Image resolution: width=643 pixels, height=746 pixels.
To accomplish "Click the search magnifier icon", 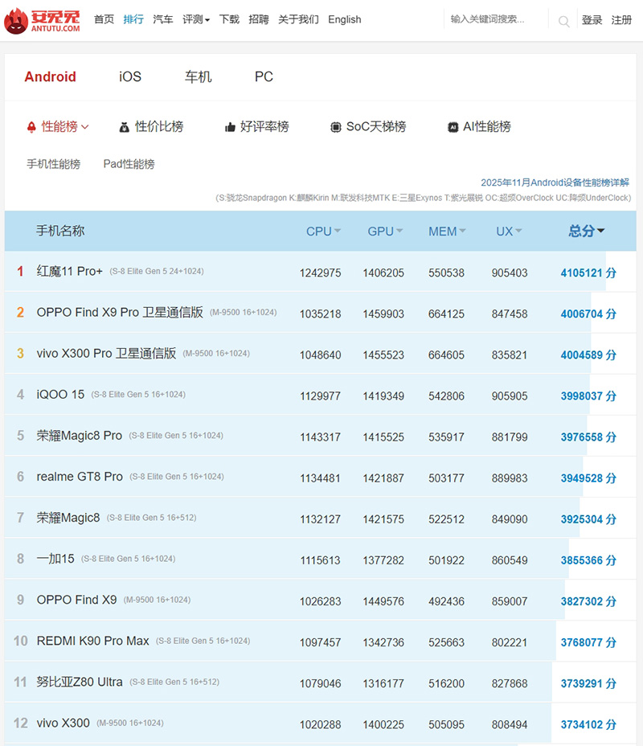I will click(564, 21).
